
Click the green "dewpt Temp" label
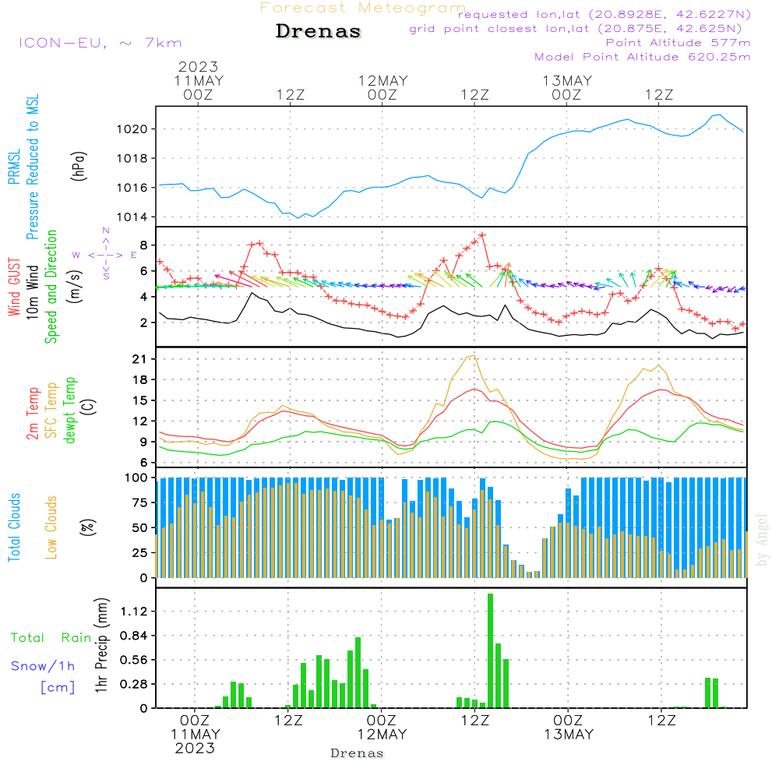[69, 410]
